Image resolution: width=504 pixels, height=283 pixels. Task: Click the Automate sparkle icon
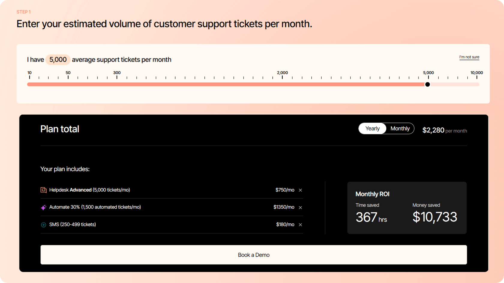[43, 207]
